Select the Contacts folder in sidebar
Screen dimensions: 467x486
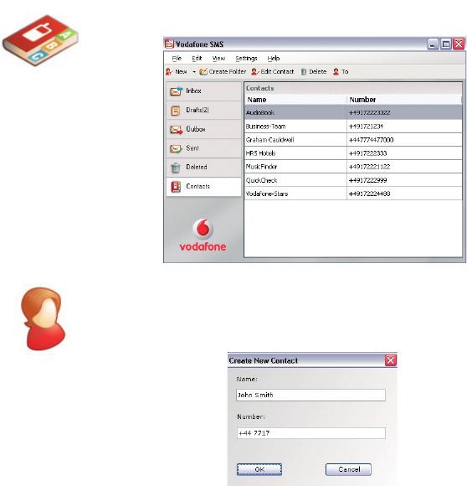coord(203,187)
